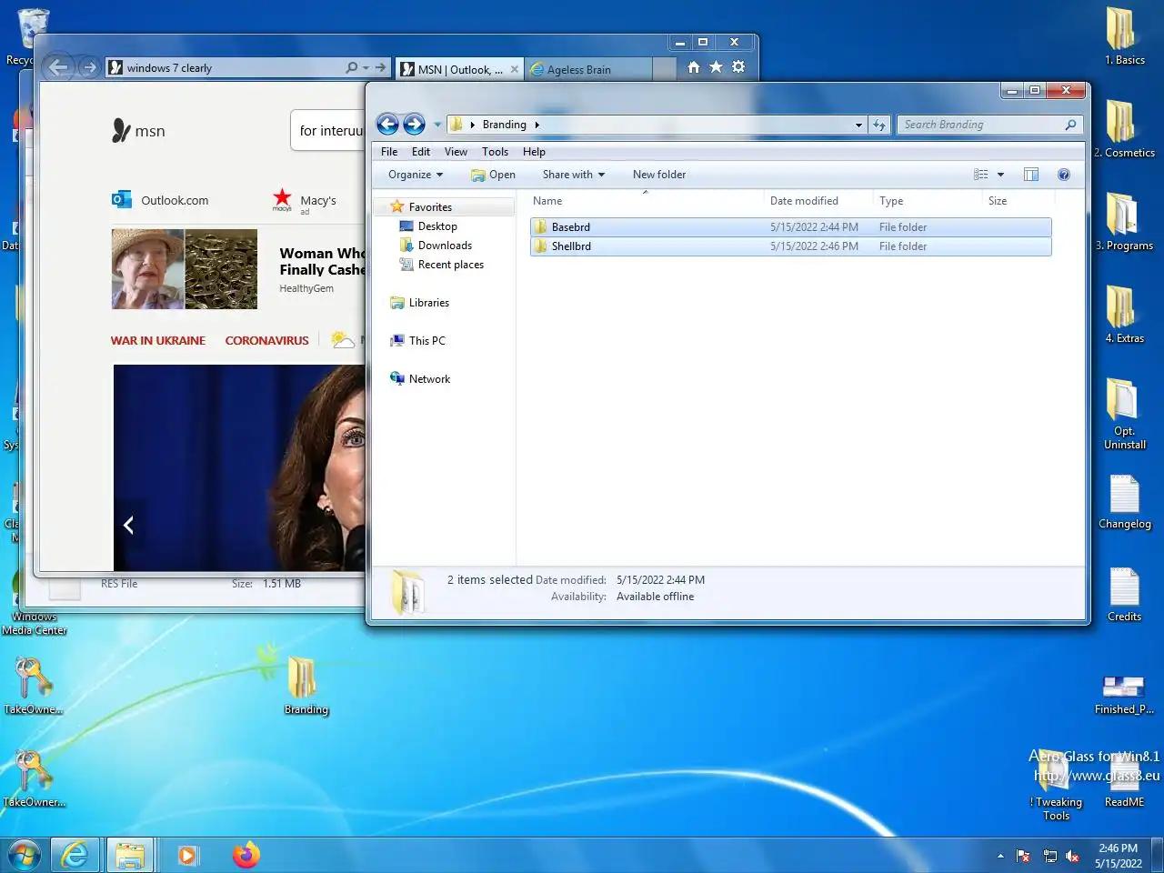
Task: Toggle the preview pane
Action: pyautogui.click(x=1031, y=175)
